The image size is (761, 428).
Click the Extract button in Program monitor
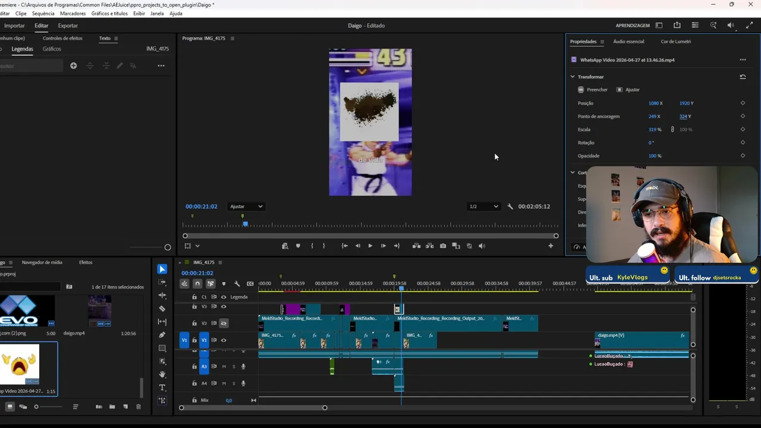pyautogui.click(x=429, y=246)
